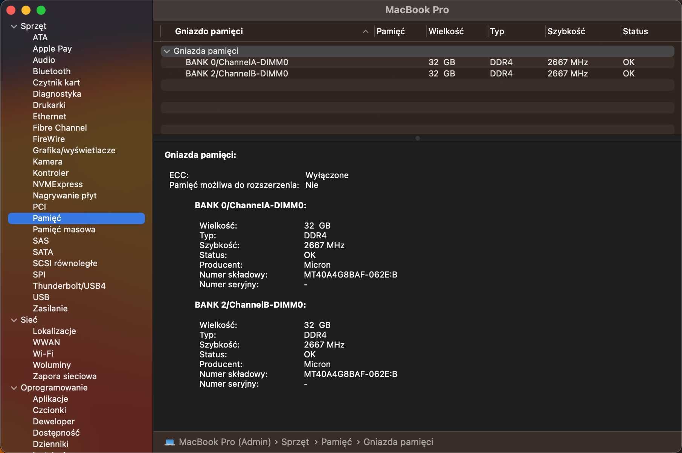Sort table by Status column
Viewport: 682px width, 453px height.
click(635, 32)
